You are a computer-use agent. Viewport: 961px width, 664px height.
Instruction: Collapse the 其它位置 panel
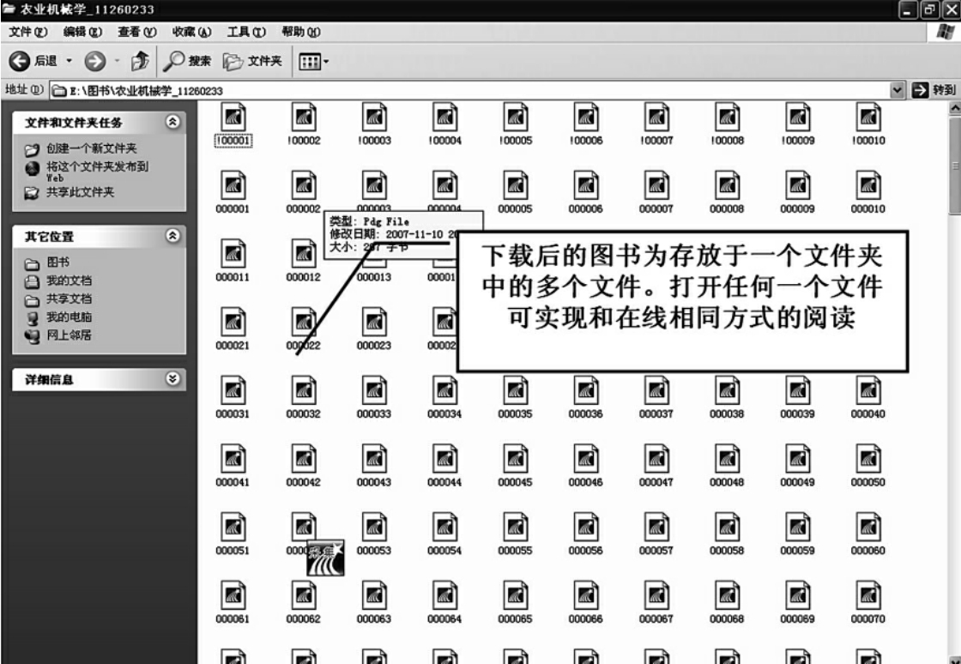tap(172, 236)
